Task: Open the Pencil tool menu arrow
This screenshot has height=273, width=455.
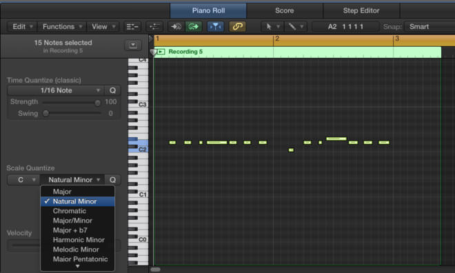Action: coord(302,27)
